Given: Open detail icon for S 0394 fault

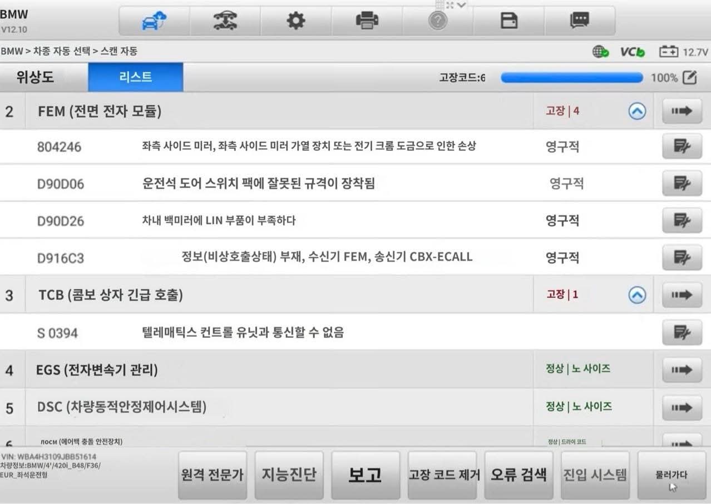Looking at the screenshot, I should [682, 332].
